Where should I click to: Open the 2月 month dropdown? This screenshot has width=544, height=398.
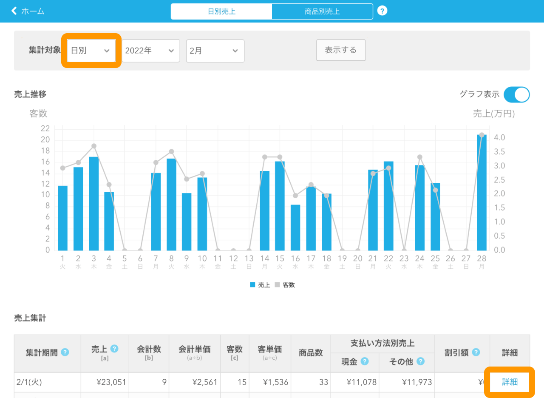[215, 51]
